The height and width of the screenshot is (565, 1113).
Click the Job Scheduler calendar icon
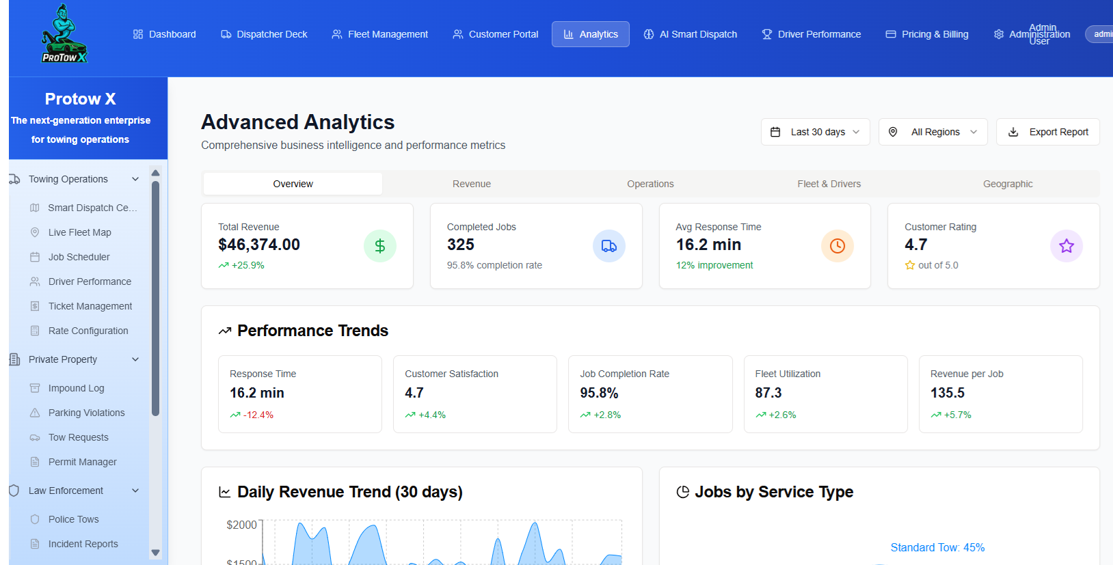(35, 257)
